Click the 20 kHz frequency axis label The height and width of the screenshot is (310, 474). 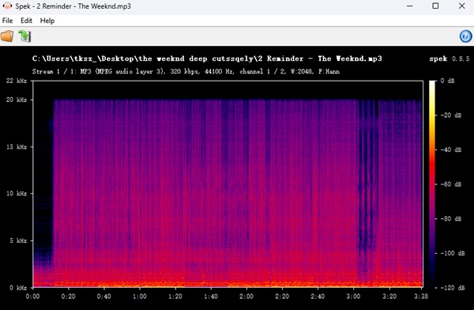coord(17,100)
